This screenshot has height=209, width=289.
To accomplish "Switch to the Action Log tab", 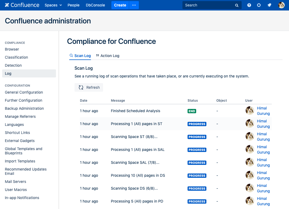I will pos(108,56).
